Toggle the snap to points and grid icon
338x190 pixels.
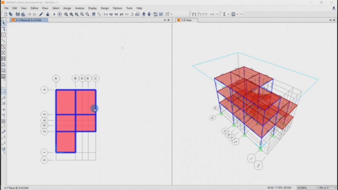(x=3, y=92)
